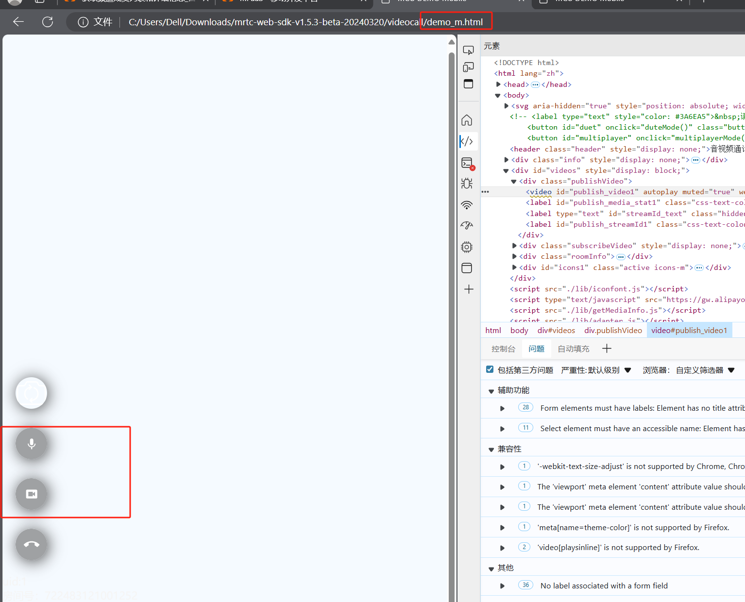Click the site info icon in the address bar
745x602 pixels.
[x=83, y=22]
